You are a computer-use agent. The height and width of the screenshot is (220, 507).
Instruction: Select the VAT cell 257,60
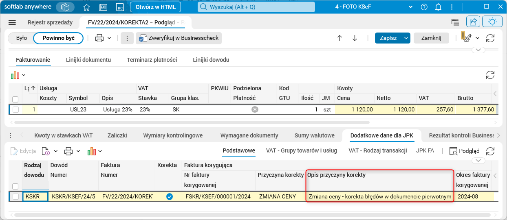tap(436, 109)
